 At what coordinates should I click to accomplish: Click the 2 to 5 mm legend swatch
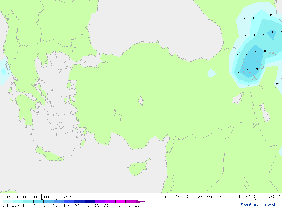coord(38,201)
